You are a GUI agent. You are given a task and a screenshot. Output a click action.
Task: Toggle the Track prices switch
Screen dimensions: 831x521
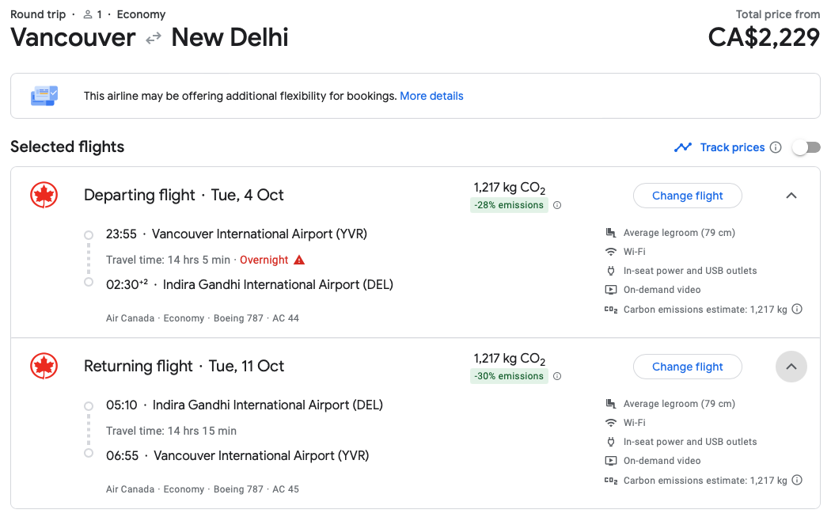click(x=806, y=147)
